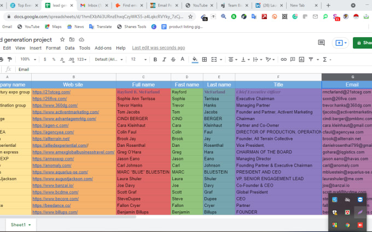Screen dimensions: 372x232
Task: Open the Insert menu
Action: [36, 48]
